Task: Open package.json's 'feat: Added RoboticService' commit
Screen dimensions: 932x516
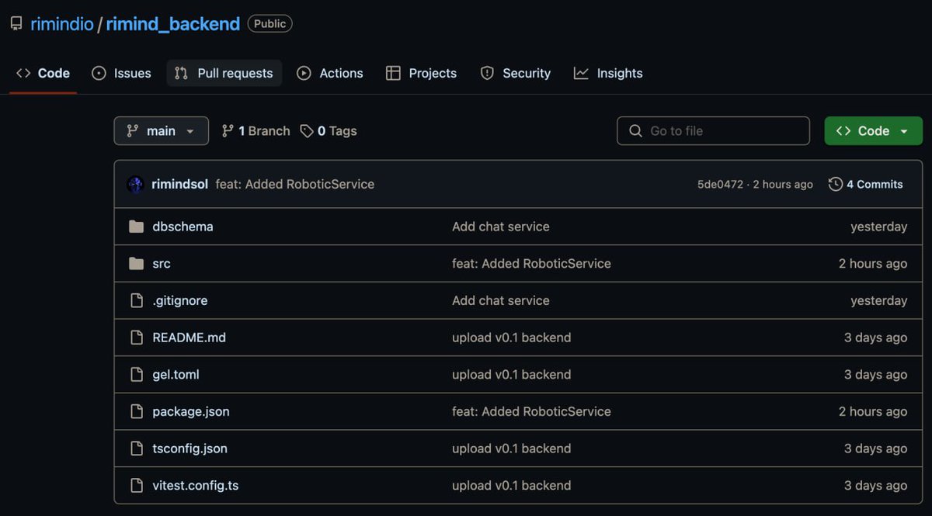Action: pyautogui.click(x=531, y=412)
